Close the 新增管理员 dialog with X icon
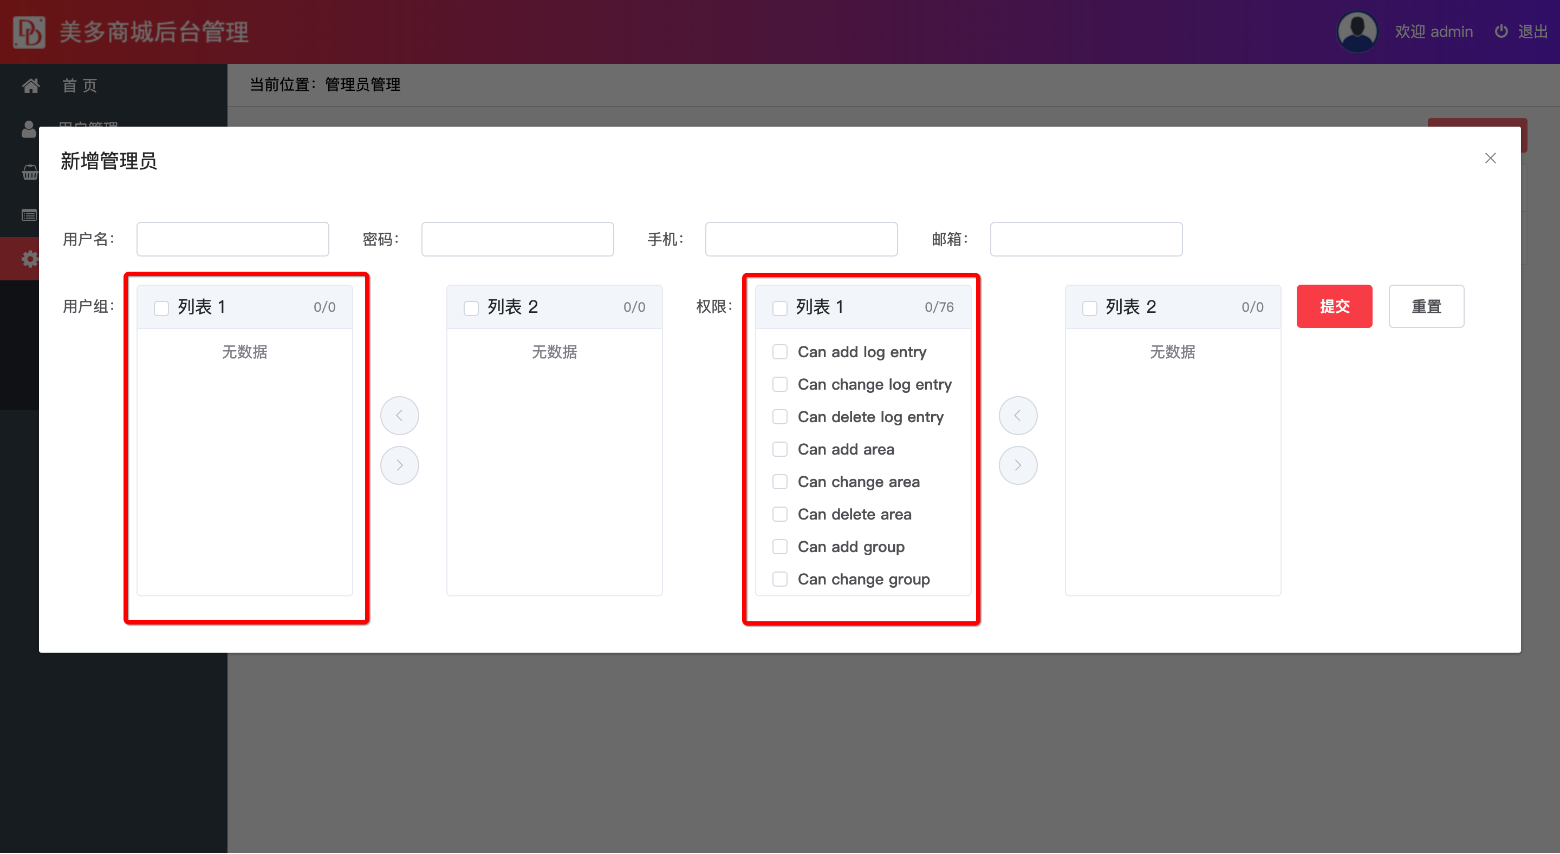This screenshot has height=854, width=1560. pos(1490,158)
